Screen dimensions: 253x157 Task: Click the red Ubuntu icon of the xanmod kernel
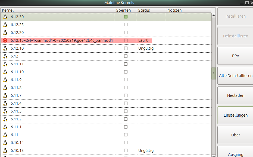coord(5,40)
